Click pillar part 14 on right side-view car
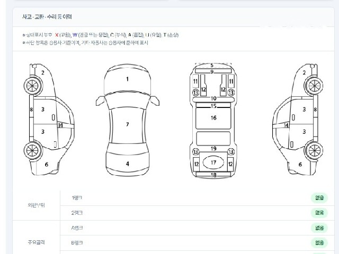 [286, 125]
